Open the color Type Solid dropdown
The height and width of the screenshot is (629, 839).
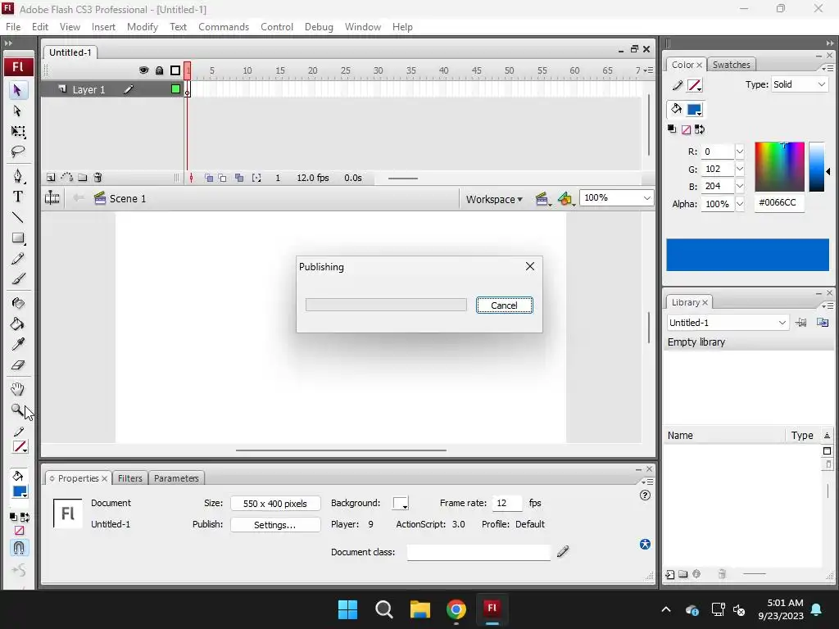(800, 84)
